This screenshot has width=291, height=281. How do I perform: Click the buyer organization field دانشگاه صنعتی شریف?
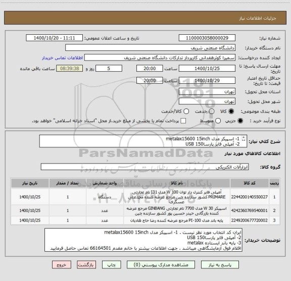pos(151,48)
